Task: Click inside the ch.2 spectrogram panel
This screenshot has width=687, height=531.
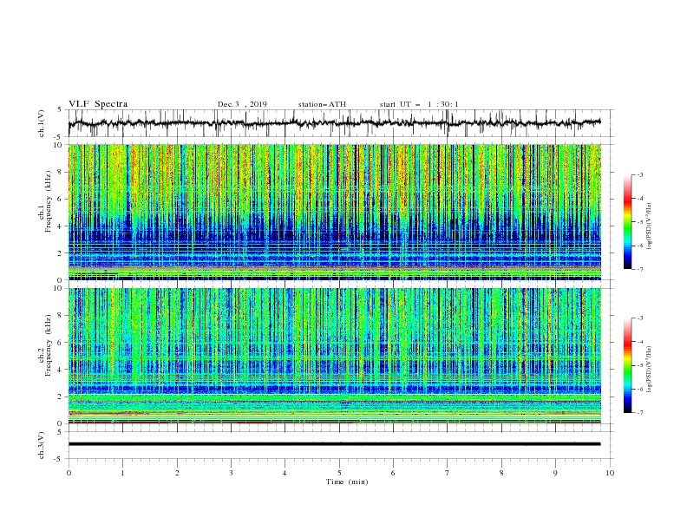Action: (x=335, y=356)
